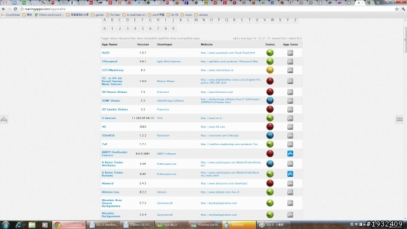Switch to the Chrome taskbar button
This screenshot has width=407, height=229.
tap(69, 225)
